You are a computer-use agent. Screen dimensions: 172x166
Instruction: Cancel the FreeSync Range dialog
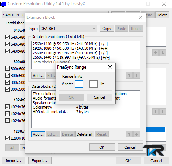click(100, 97)
